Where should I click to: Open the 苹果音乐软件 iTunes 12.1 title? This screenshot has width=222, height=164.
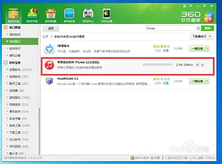click(78, 62)
